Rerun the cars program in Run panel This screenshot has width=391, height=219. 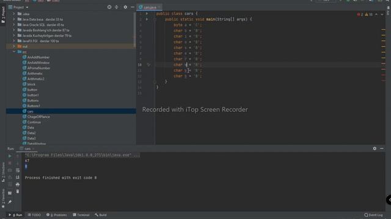[10, 156]
